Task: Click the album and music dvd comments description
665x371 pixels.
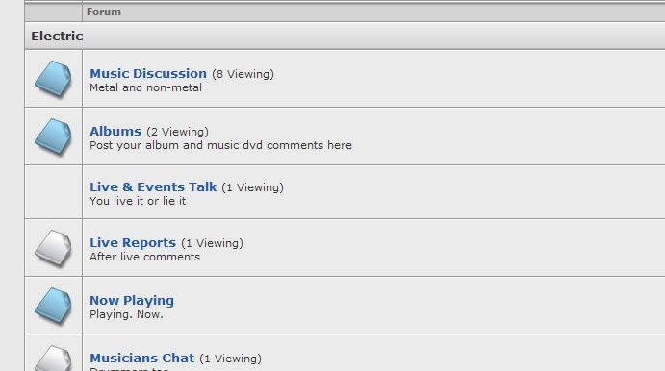Action: click(220, 145)
